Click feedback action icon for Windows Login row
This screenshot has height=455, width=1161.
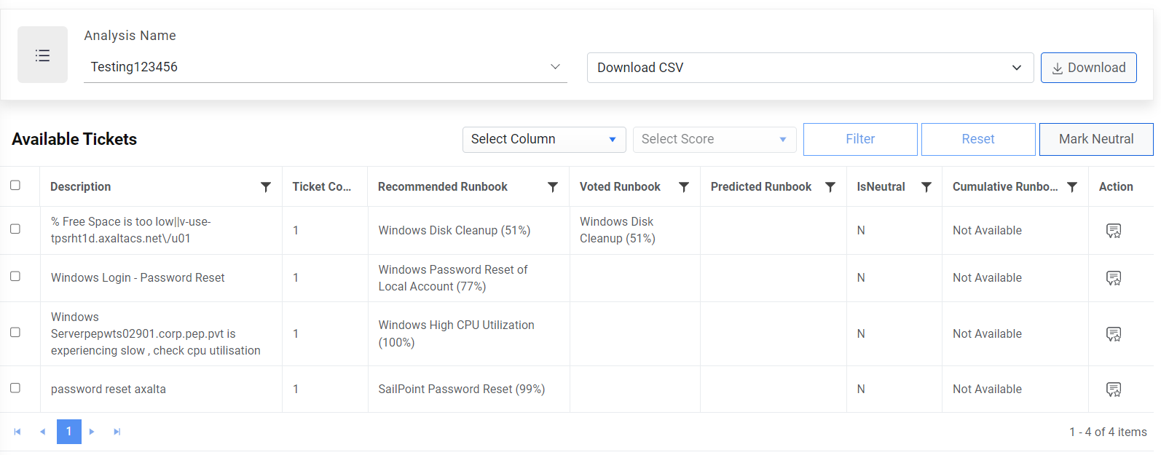click(x=1113, y=278)
